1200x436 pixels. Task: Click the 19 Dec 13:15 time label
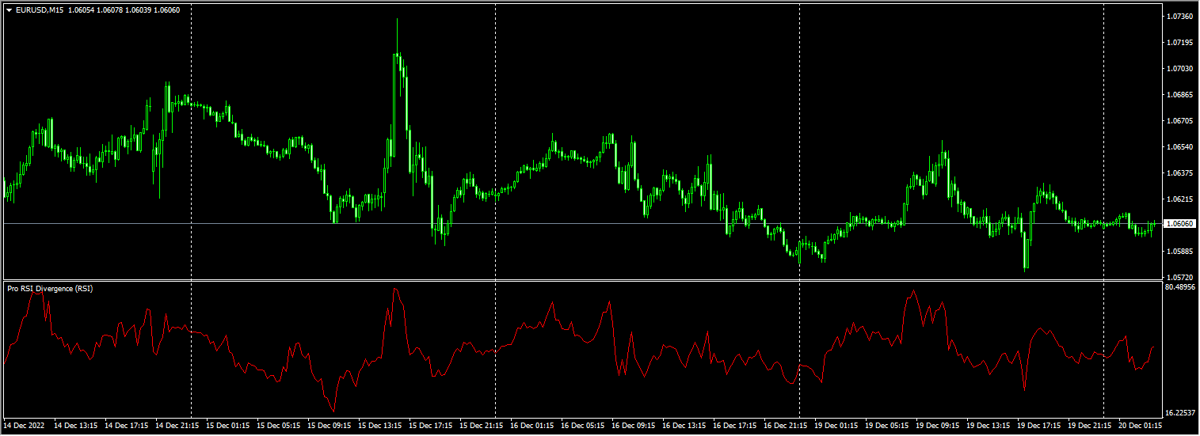tap(989, 426)
